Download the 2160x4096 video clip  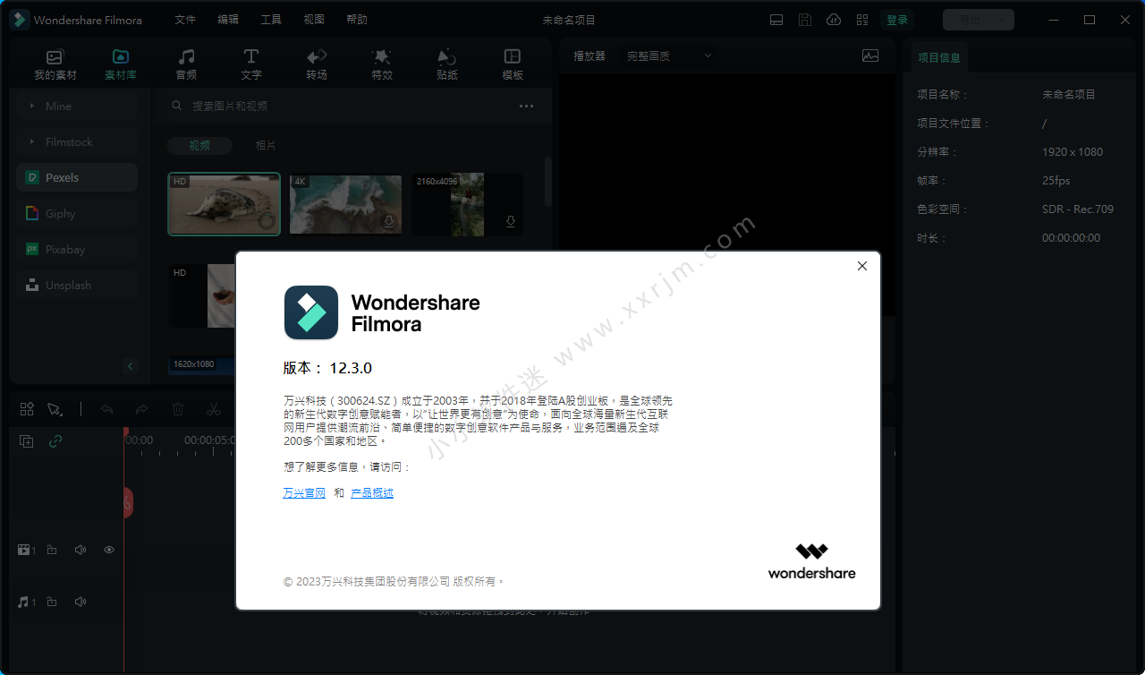tap(511, 221)
